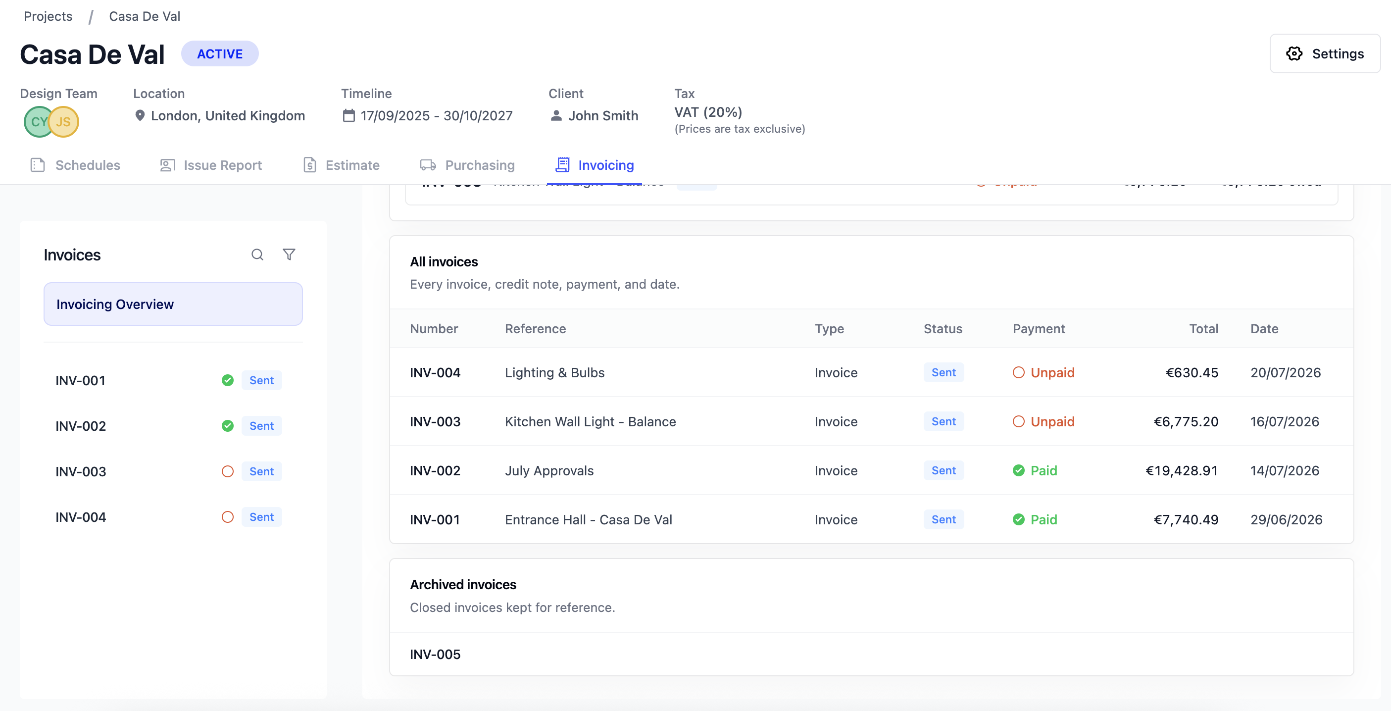Open the Projects breadcrumb link
The image size is (1391, 711).
(x=48, y=16)
